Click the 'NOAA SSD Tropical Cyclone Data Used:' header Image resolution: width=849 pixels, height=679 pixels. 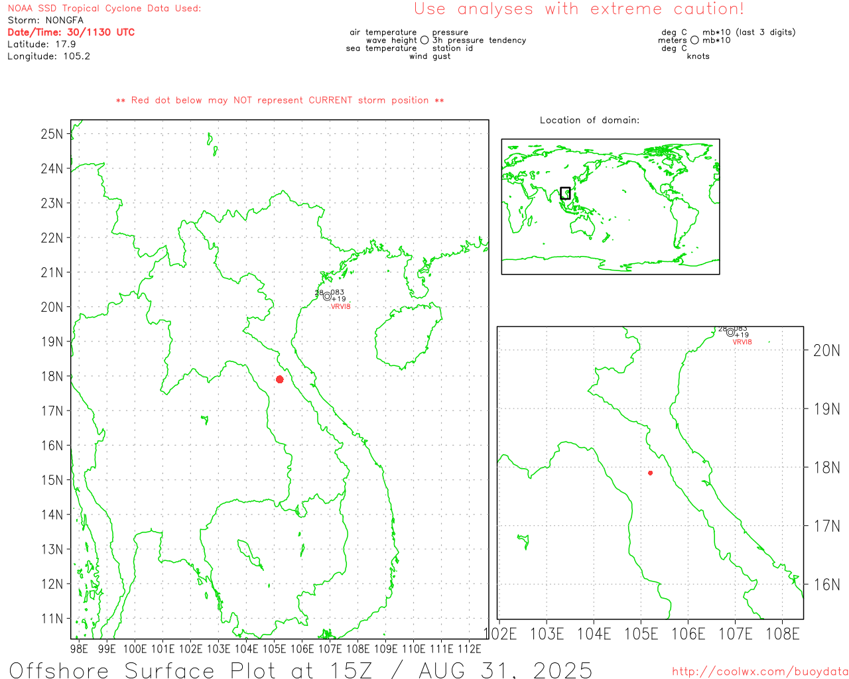(104, 9)
